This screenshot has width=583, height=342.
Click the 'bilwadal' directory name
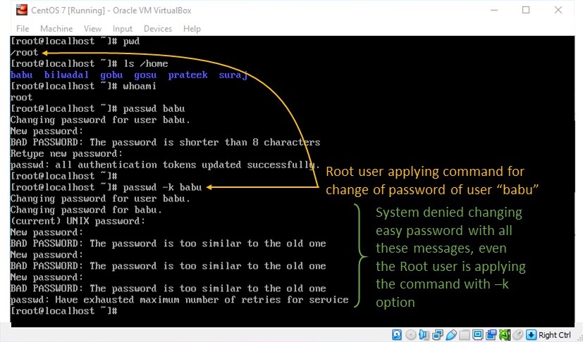[x=66, y=75]
